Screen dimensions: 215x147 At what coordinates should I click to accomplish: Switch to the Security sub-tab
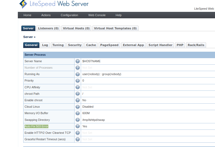tap(75, 45)
